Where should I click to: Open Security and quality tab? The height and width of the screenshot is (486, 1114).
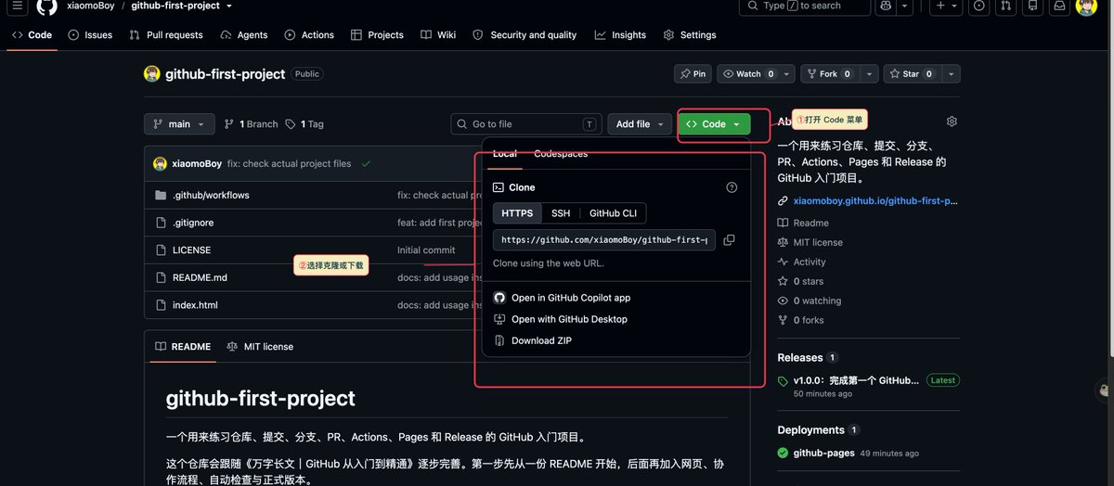[525, 35]
